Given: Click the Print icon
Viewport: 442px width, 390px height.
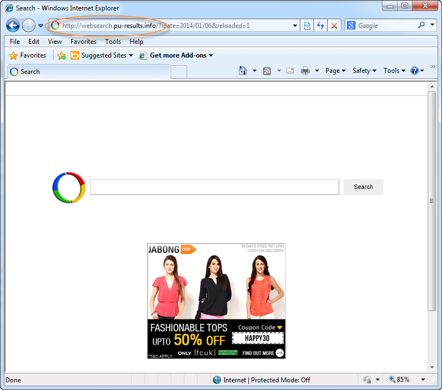Looking at the screenshot, I should pyautogui.click(x=305, y=71).
